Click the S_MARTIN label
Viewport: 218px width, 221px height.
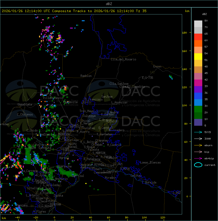click(99, 153)
